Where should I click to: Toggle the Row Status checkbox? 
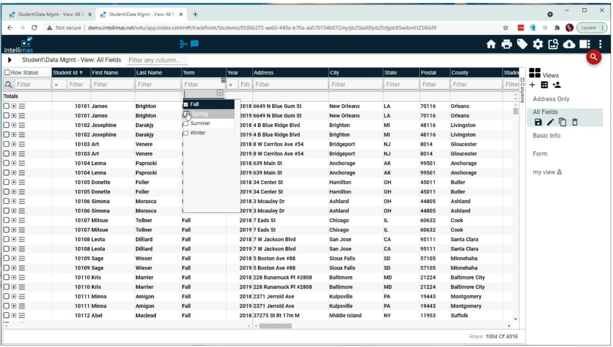pos(7,72)
